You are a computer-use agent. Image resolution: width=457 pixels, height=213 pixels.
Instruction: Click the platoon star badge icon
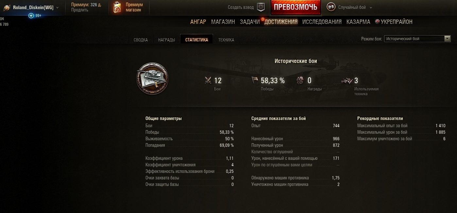(x=261, y=7)
